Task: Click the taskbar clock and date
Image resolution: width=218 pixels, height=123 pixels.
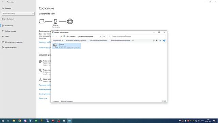Action: [x=208, y=121]
